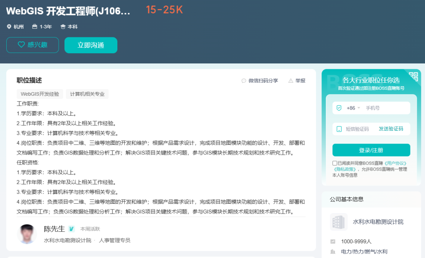This screenshot has width=425, height=258.
Task: Click the graduation cap icon beside 本科
Action: [63, 26]
